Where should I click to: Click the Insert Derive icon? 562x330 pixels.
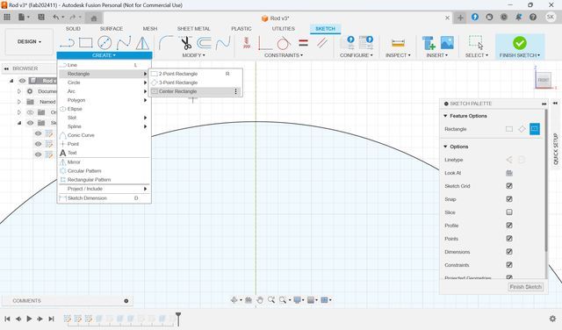[x=429, y=43]
